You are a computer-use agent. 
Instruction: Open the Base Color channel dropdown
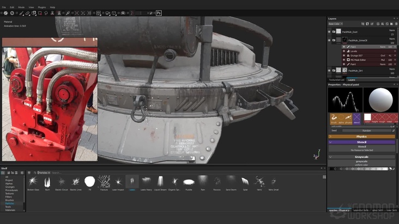pos(335,24)
